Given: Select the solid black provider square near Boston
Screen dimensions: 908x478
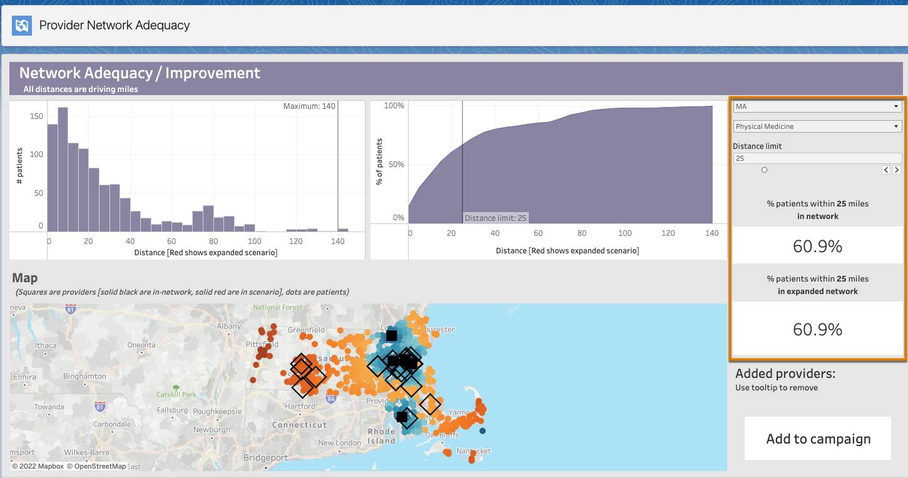Looking at the screenshot, I should pyautogui.click(x=392, y=335).
